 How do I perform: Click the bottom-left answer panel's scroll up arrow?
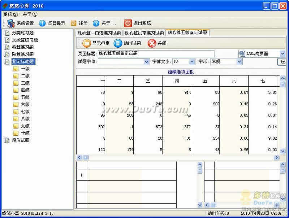(x=200, y=164)
